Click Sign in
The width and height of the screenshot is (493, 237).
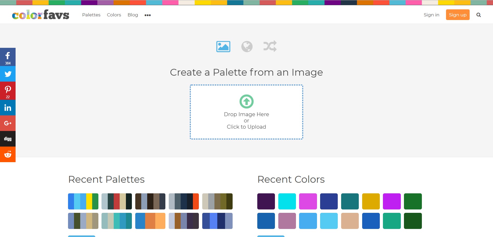tap(431, 15)
